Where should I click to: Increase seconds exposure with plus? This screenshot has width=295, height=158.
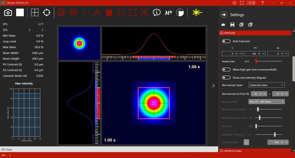coord(236,54)
